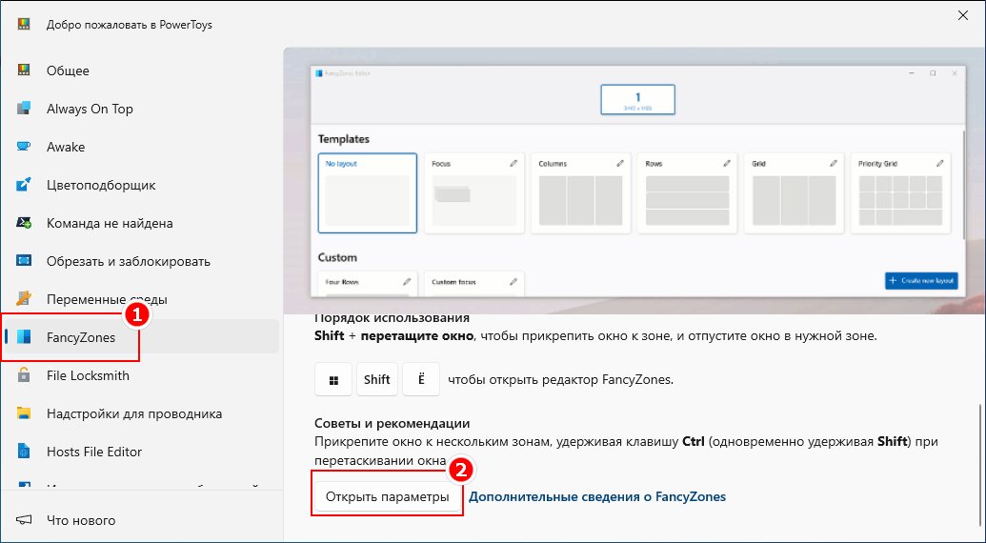Click the Shift key shortcut tile
The image size is (986, 543).
pos(377,379)
